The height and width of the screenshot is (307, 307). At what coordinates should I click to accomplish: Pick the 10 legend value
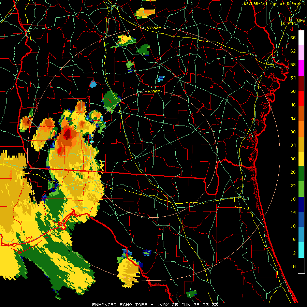coord(293,226)
